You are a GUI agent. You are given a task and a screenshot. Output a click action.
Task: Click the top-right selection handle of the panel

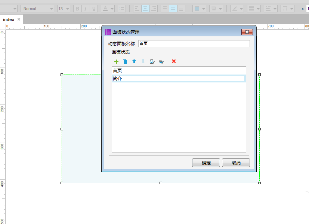[260, 75]
